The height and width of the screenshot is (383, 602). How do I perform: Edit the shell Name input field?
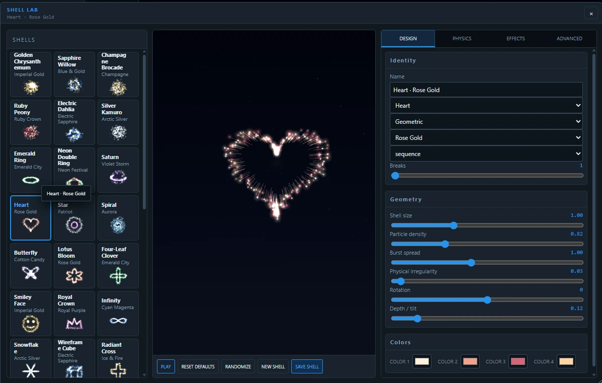pyautogui.click(x=486, y=90)
